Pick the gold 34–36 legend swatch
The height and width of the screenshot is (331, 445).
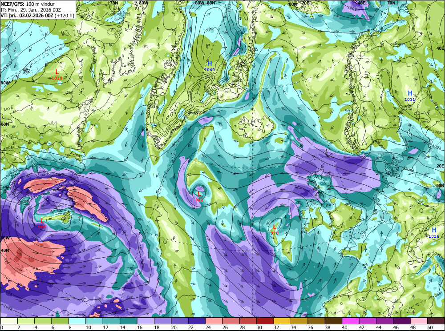pos(299,321)
